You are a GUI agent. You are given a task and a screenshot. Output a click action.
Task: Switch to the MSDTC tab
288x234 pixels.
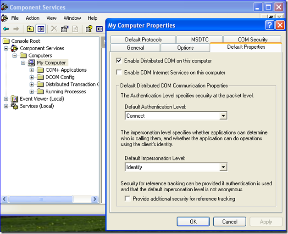coord(199,40)
